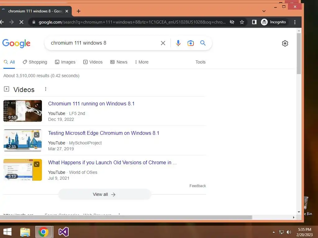The image size is (318, 238).
Task: Stop the page from loading
Action: point(21,22)
